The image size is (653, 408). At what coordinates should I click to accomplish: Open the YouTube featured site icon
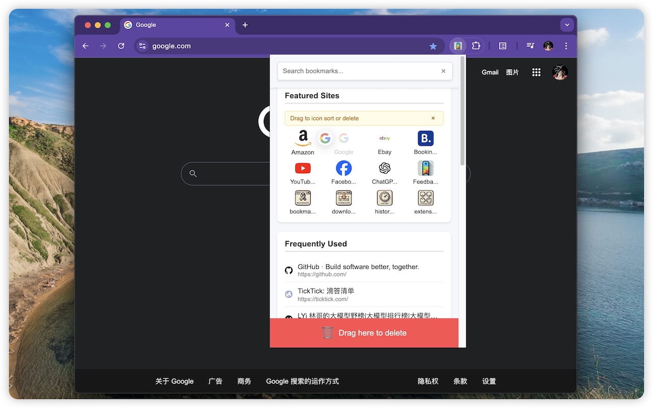(x=303, y=168)
